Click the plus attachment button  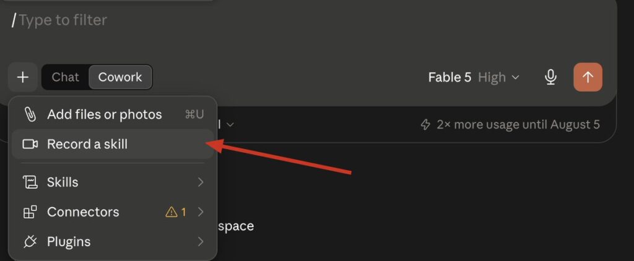click(x=23, y=77)
